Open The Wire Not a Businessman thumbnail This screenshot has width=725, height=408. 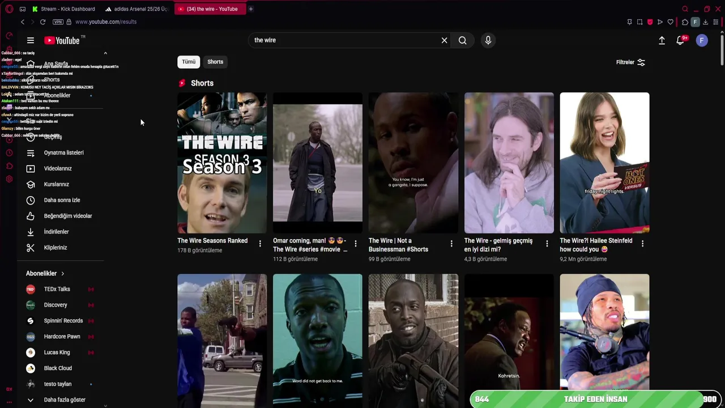click(413, 163)
